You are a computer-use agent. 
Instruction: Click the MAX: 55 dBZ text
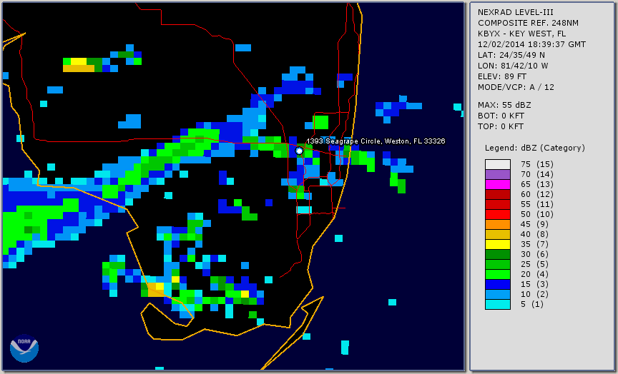[x=504, y=105]
